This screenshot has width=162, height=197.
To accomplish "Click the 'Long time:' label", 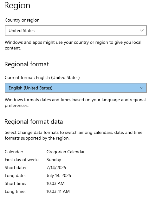I will coord(15,192).
